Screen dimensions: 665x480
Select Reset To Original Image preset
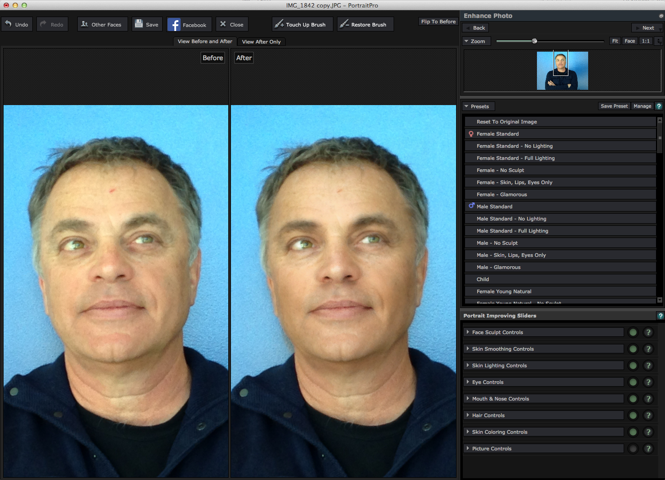pyautogui.click(x=560, y=122)
